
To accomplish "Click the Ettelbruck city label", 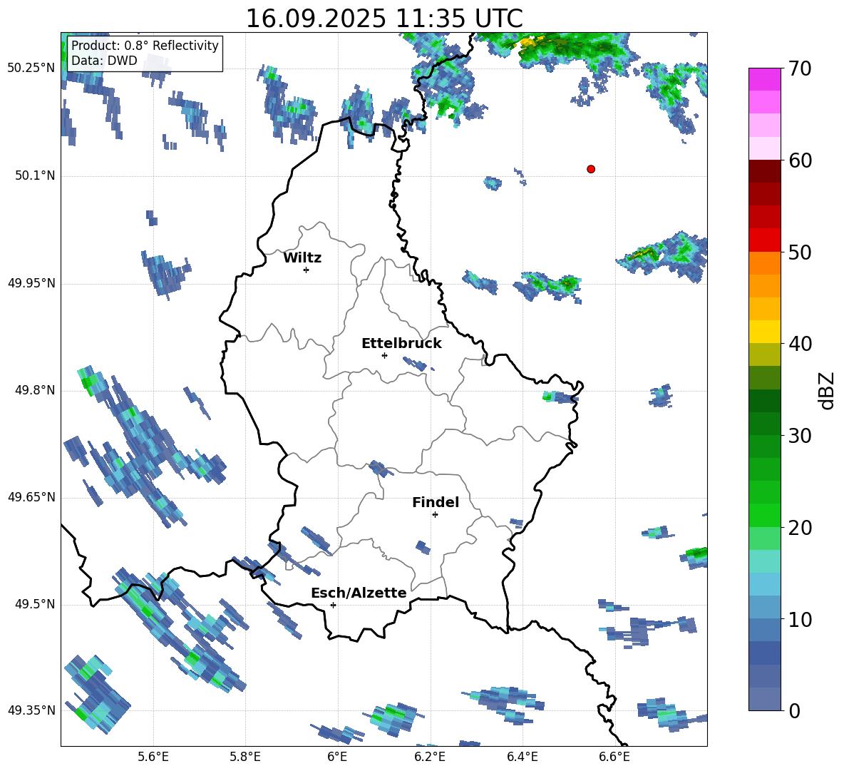I will (401, 344).
